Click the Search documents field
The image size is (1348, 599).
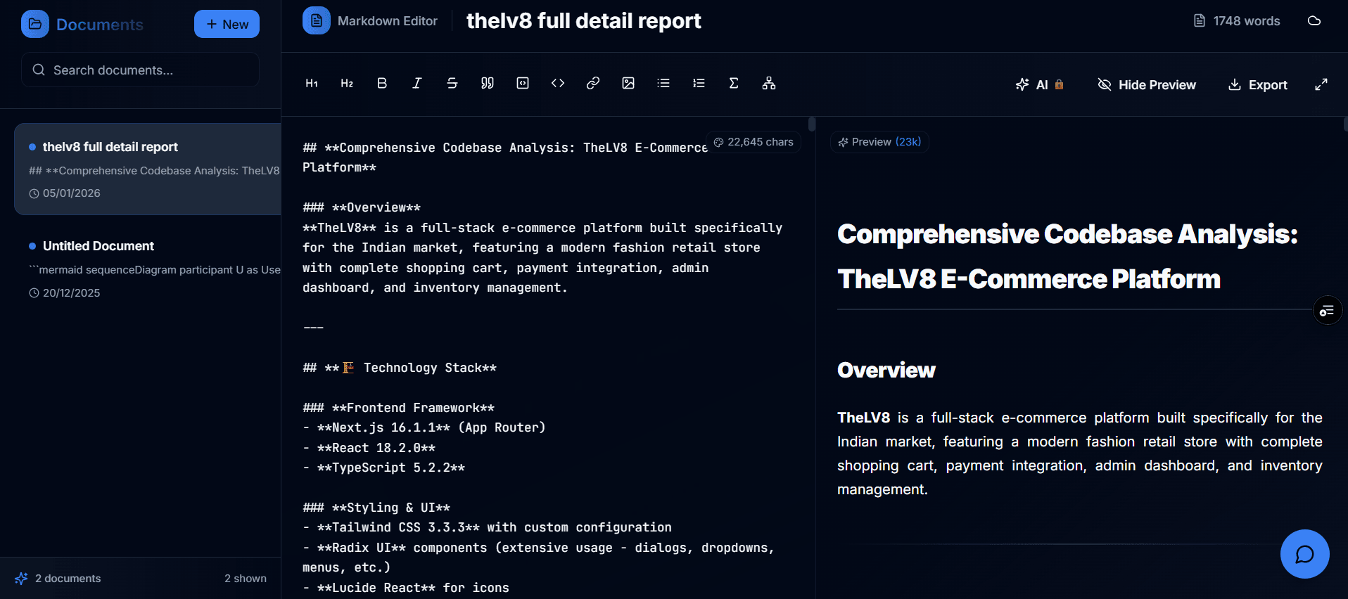[141, 70]
